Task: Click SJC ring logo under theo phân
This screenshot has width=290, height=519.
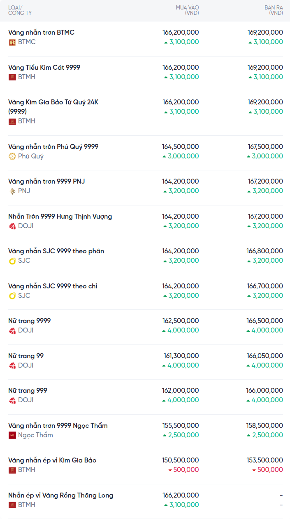Action: click(x=12, y=261)
